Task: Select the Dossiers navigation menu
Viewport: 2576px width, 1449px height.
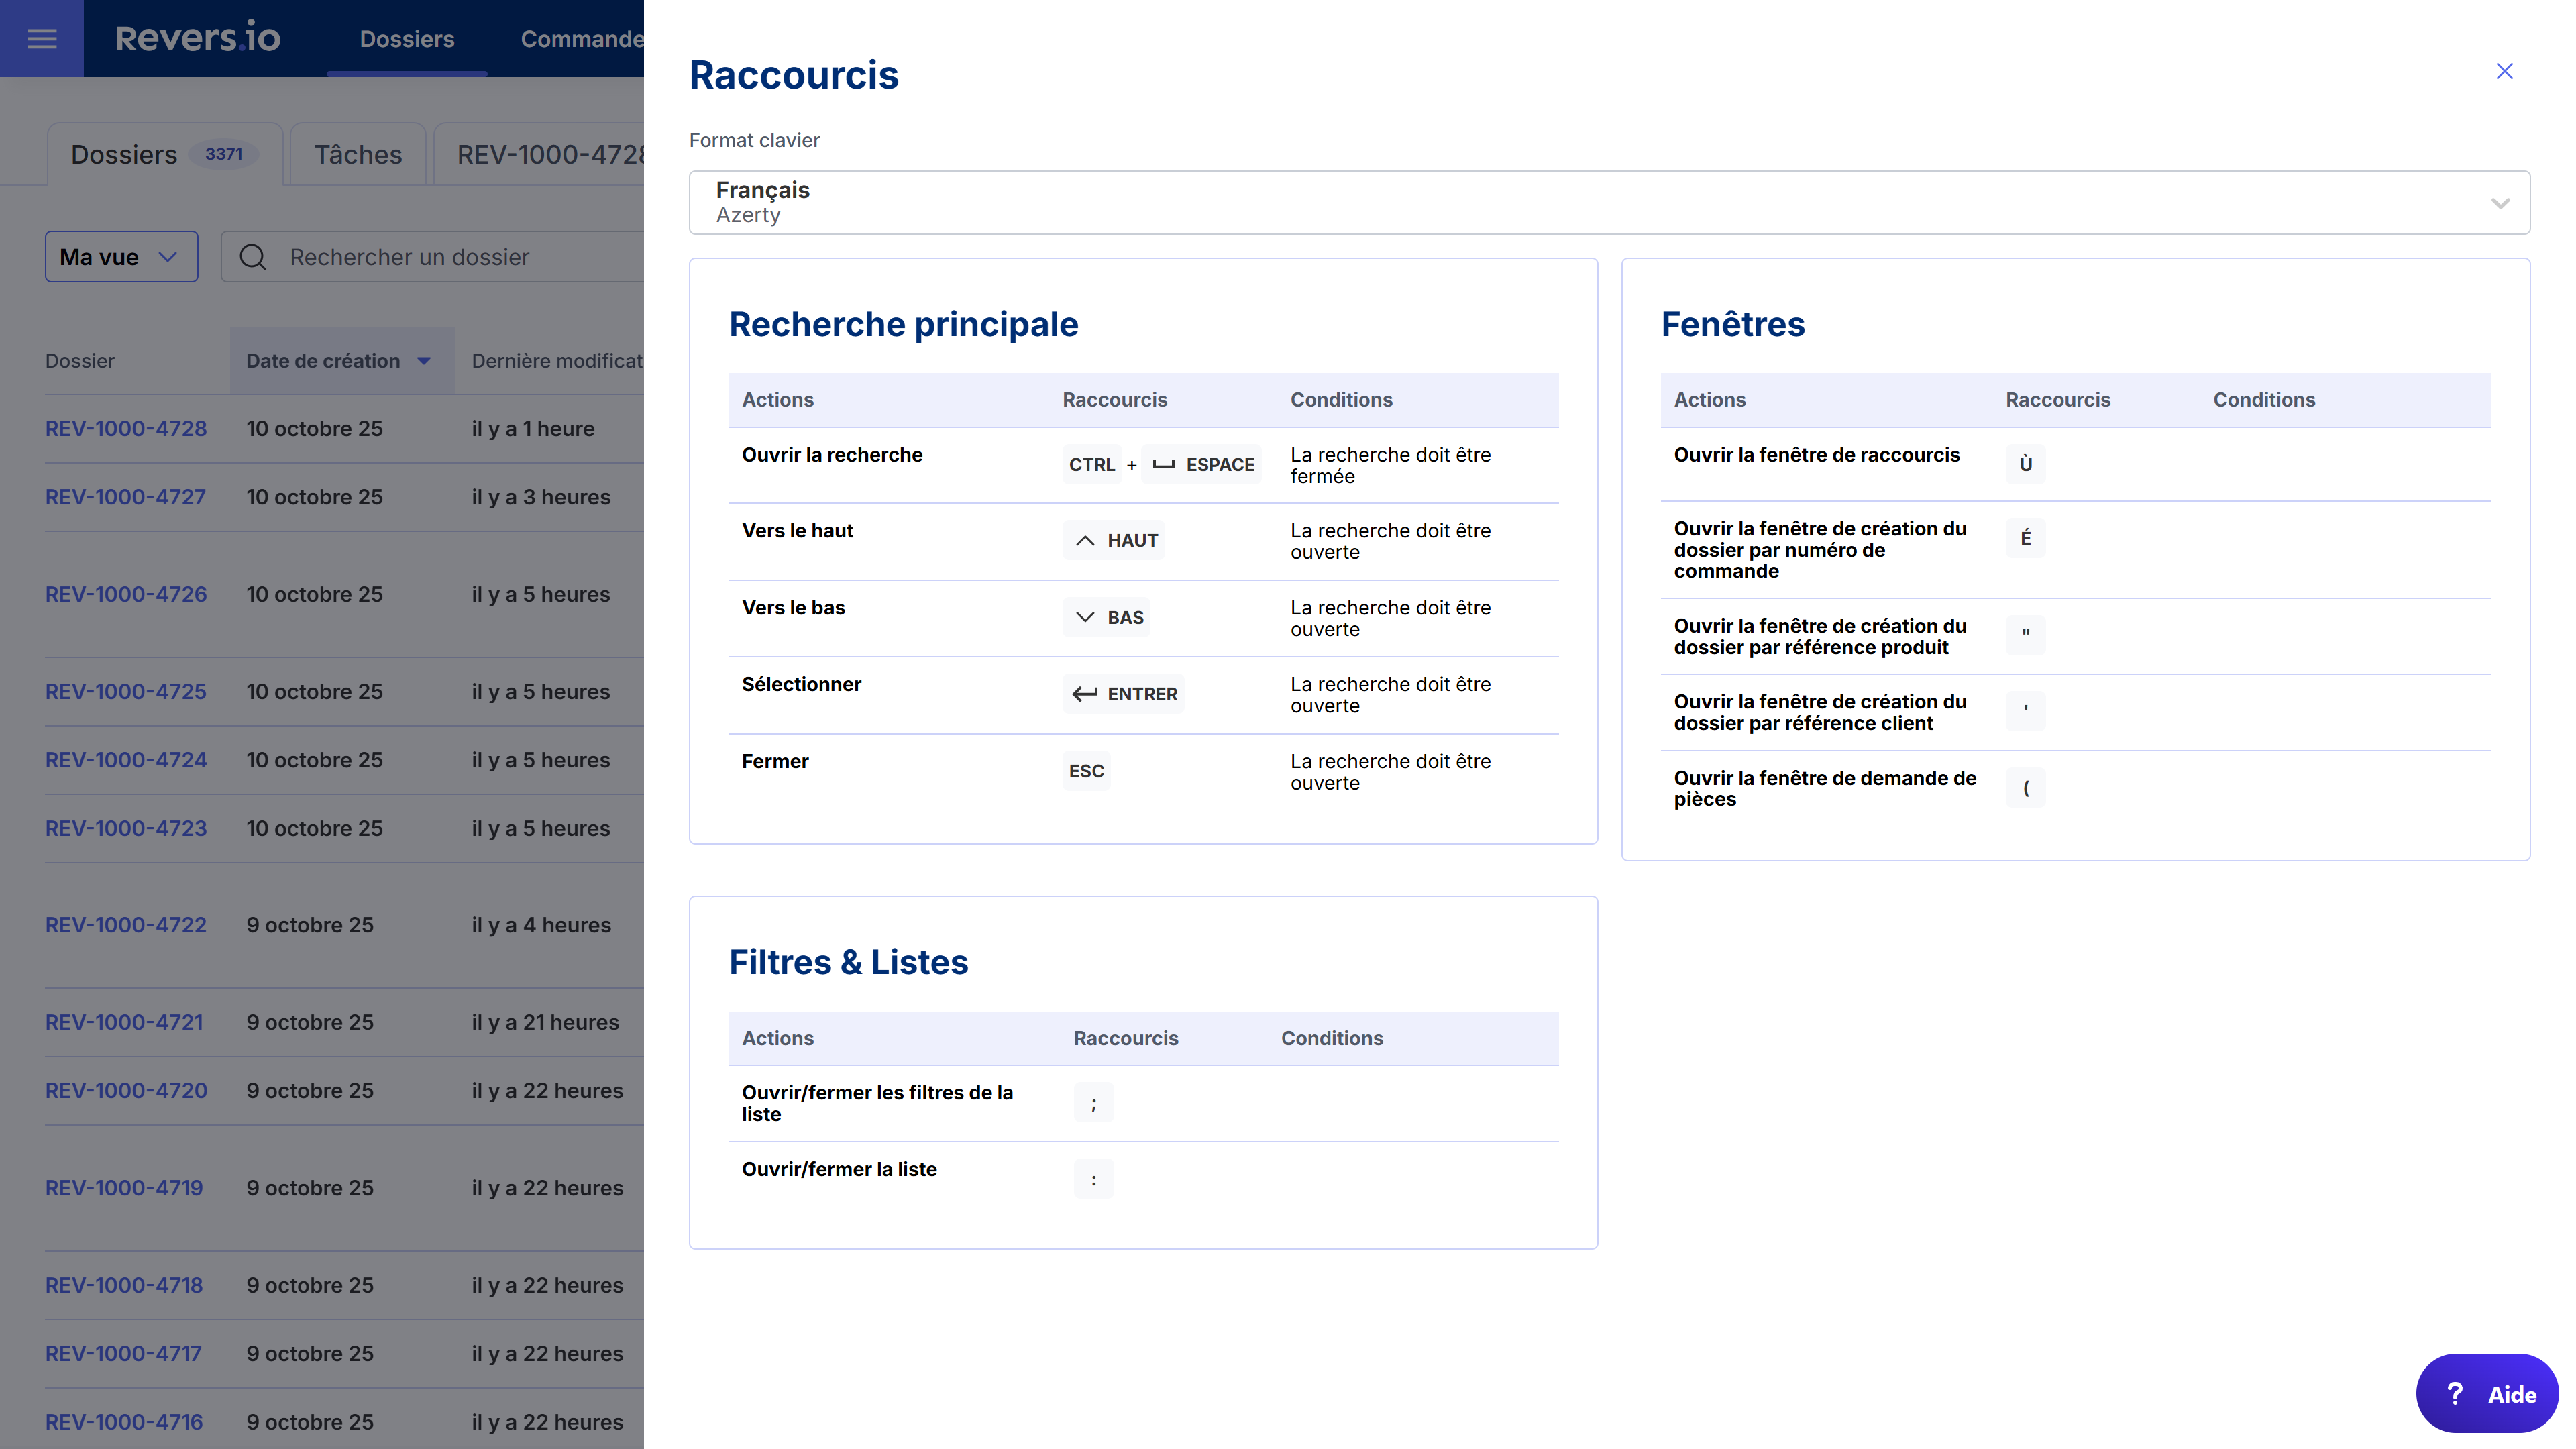Action: tap(406, 39)
